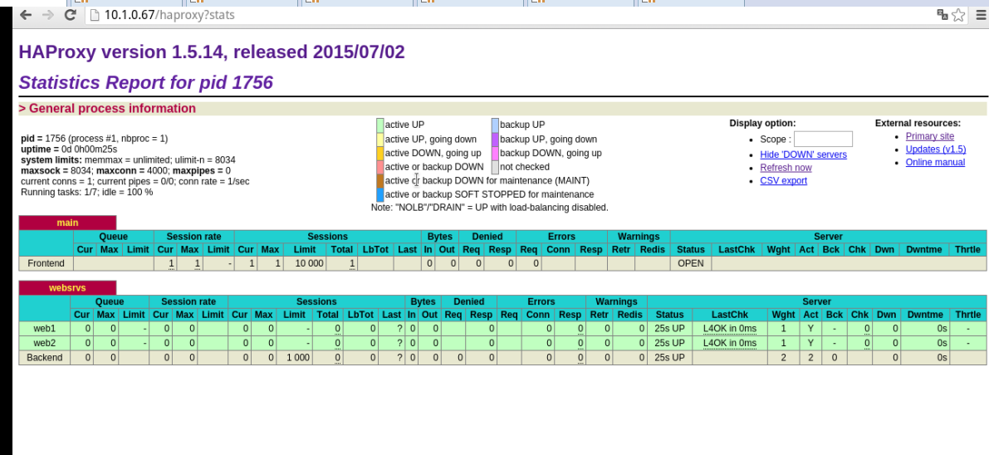Screen dimensions: 989x455
Task: Click the translate page icon in address bar
Action: pos(942,15)
